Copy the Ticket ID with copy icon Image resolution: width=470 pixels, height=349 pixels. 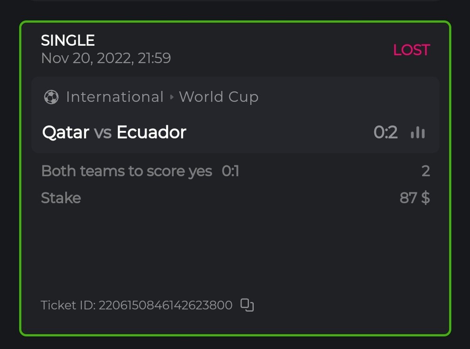(247, 305)
